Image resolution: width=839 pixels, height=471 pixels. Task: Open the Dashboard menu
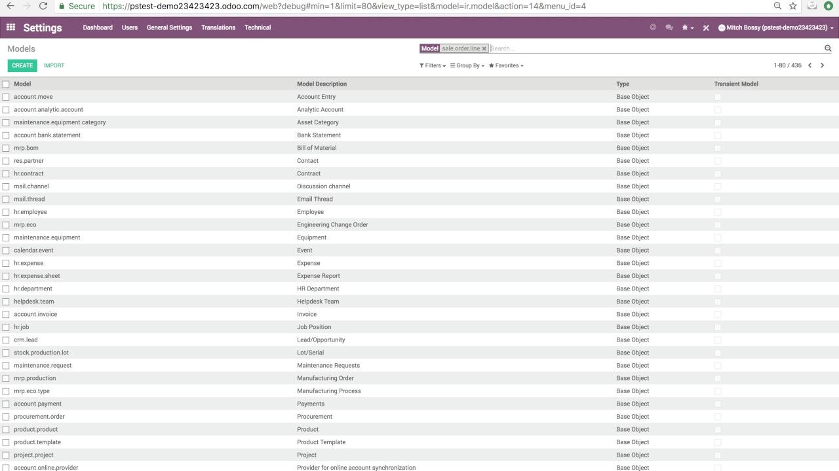(x=98, y=27)
